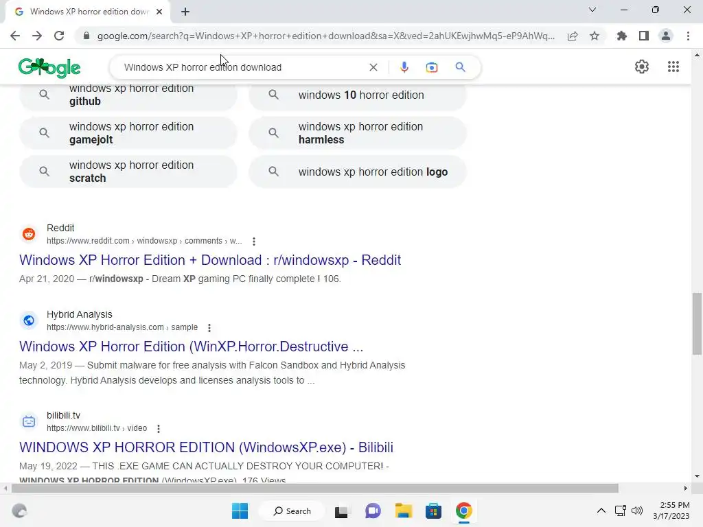Click the Google search text field
This screenshot has height=527, width=703.
[x=242, y=67]
